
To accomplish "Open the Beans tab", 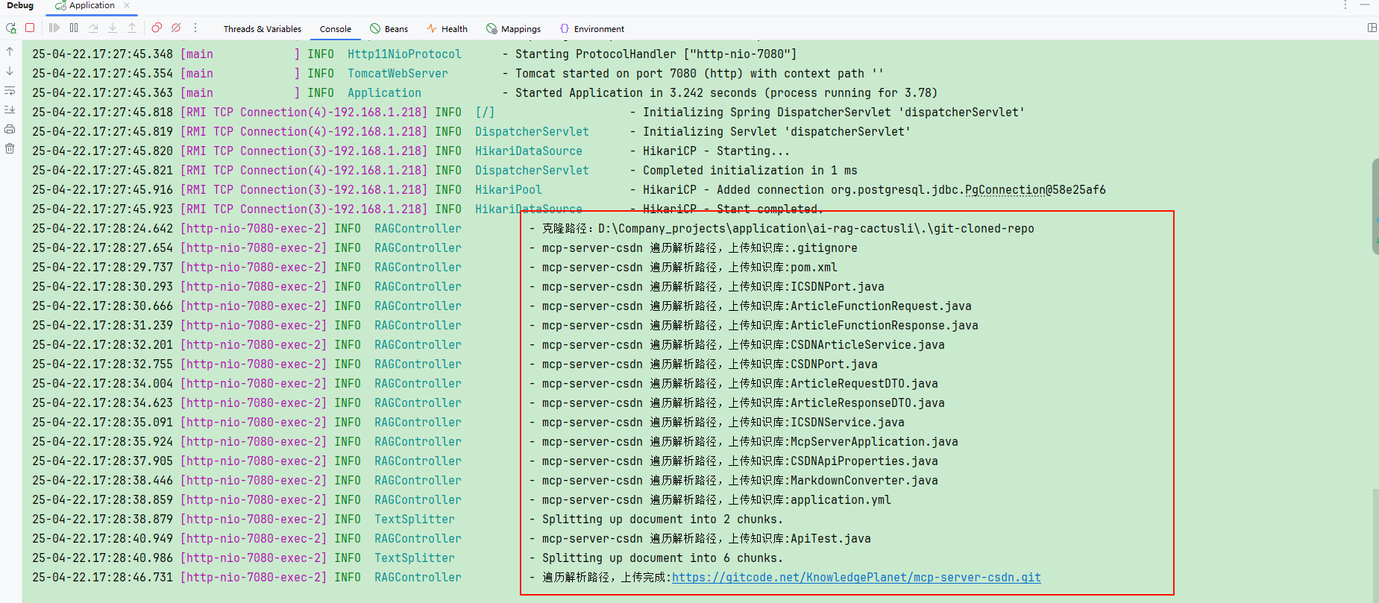I will coord(389,29).
